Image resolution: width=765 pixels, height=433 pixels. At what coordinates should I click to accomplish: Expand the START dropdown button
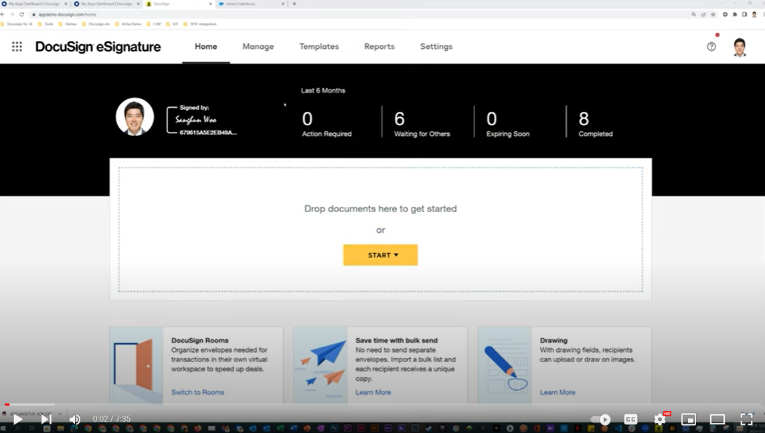[380, 255]
